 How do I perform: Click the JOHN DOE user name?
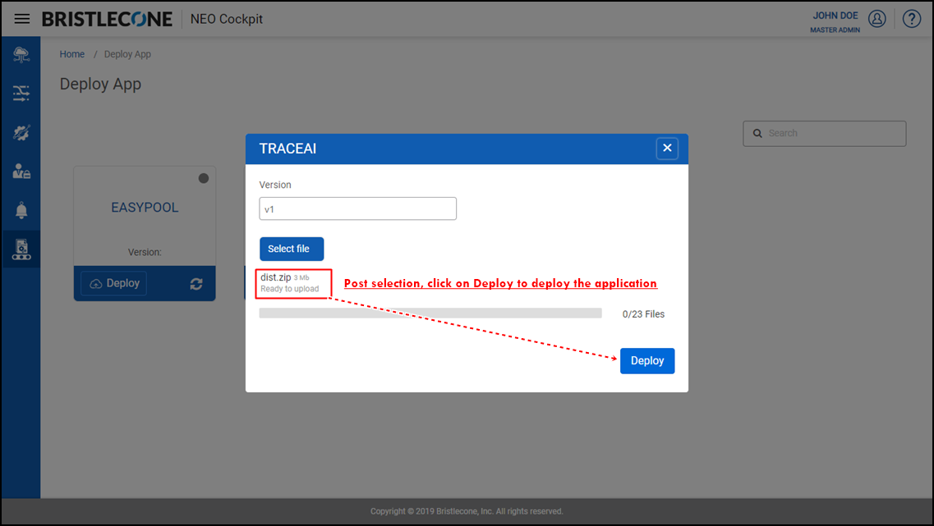pyautogui.click(x=835, y=16)
